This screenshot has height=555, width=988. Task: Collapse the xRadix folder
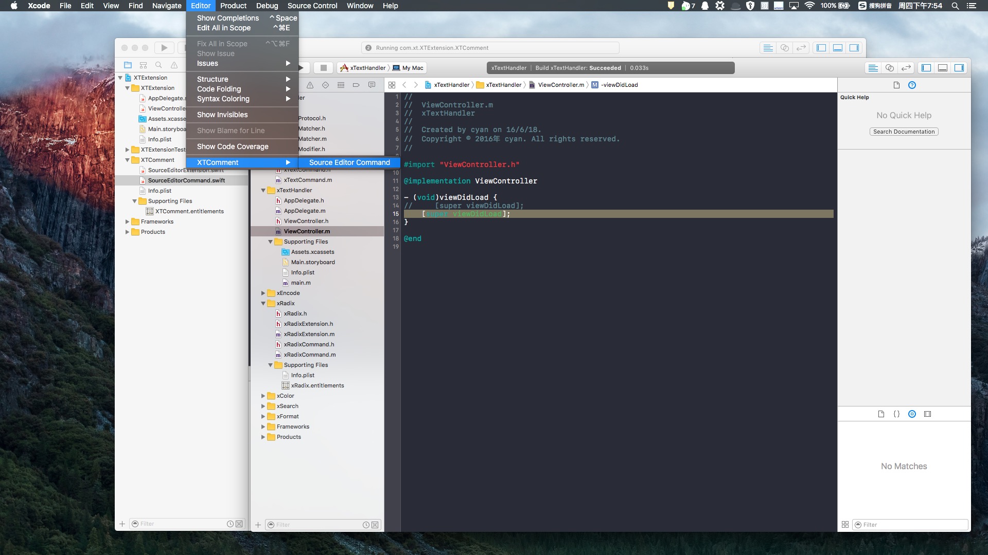pos(263,304)
